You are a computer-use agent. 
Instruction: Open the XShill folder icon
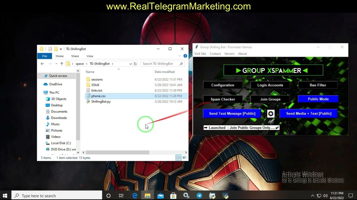[x=88, y=85]
